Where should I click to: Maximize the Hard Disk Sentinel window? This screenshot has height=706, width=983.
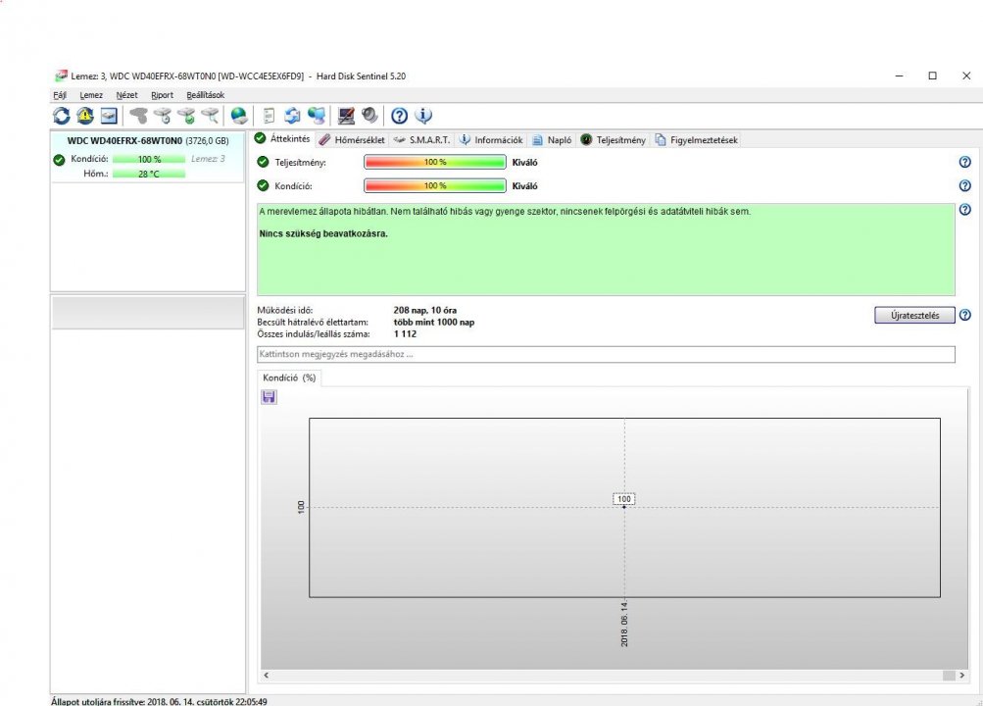click(x=932, y=76)
